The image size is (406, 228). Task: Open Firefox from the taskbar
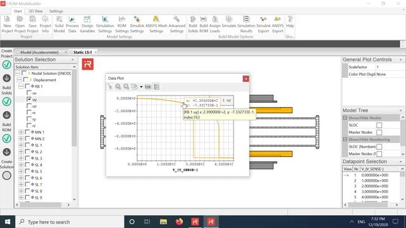(179, 222)
